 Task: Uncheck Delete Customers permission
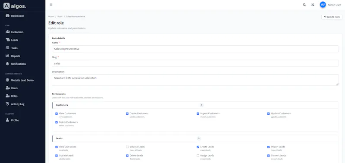(56, 122)
